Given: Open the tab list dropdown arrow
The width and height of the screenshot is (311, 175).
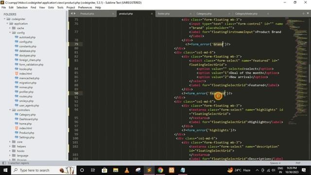Looking at the screenshot, I should [308, 14].
